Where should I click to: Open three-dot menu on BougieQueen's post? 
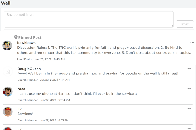[x=189, y=68]
